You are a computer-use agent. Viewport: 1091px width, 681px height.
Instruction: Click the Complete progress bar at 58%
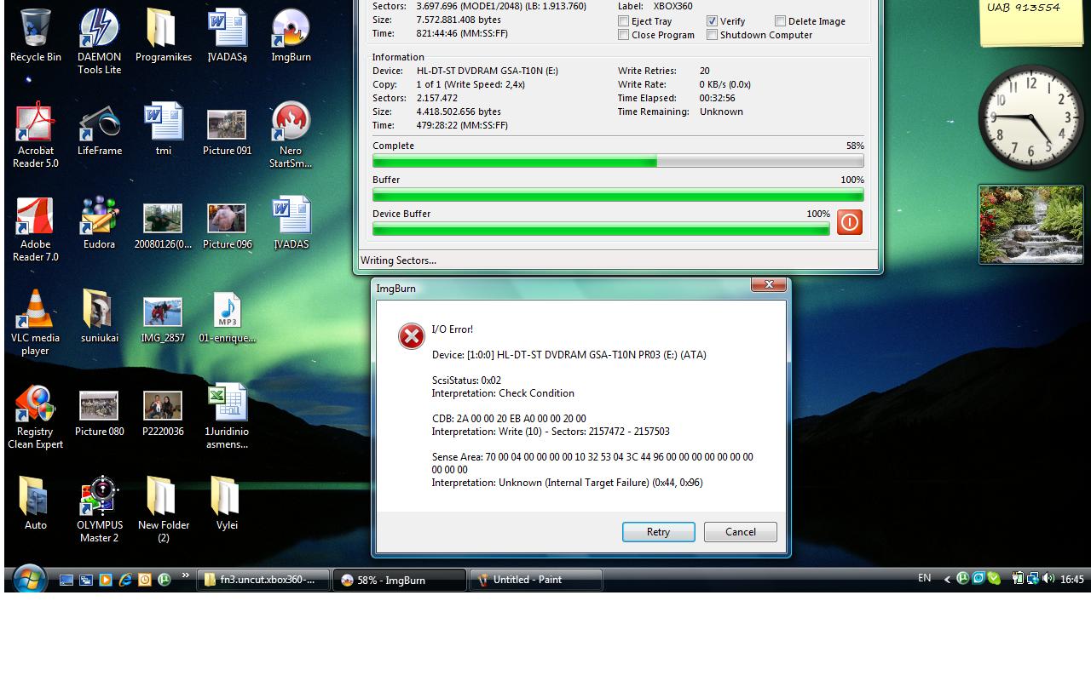(x=618, y=161)
